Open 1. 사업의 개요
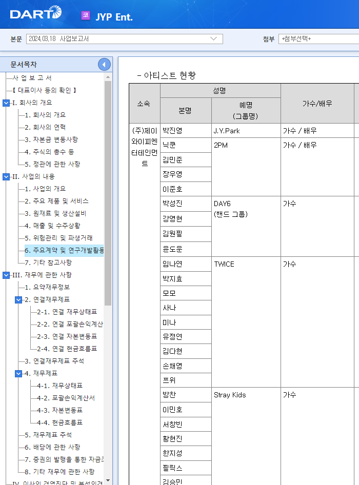The height and width of the screenshot is (485, 359). [45, 189]
